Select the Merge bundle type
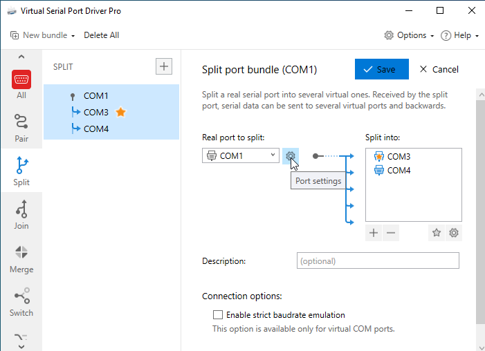485x351 pixels. (21, 258)
